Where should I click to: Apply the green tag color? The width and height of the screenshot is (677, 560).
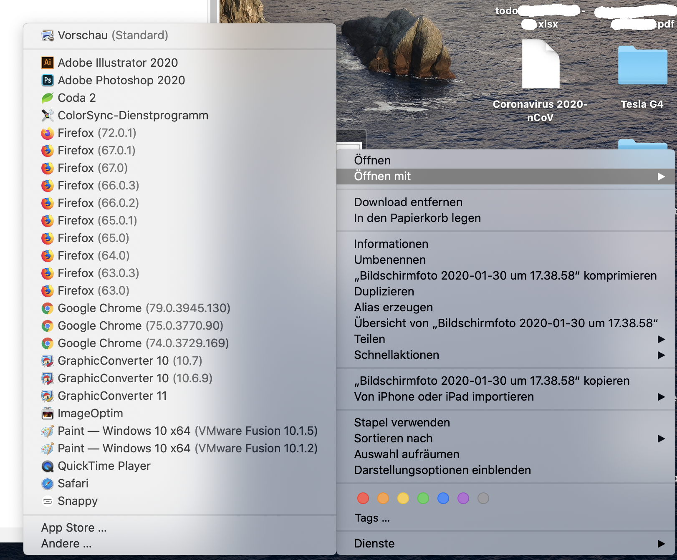(x=423, y=498)
